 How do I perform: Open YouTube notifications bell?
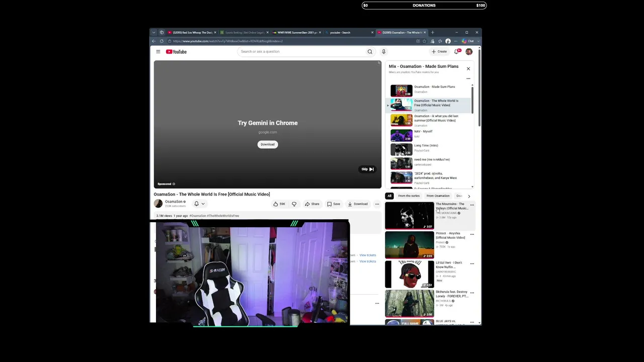point(457,51)
